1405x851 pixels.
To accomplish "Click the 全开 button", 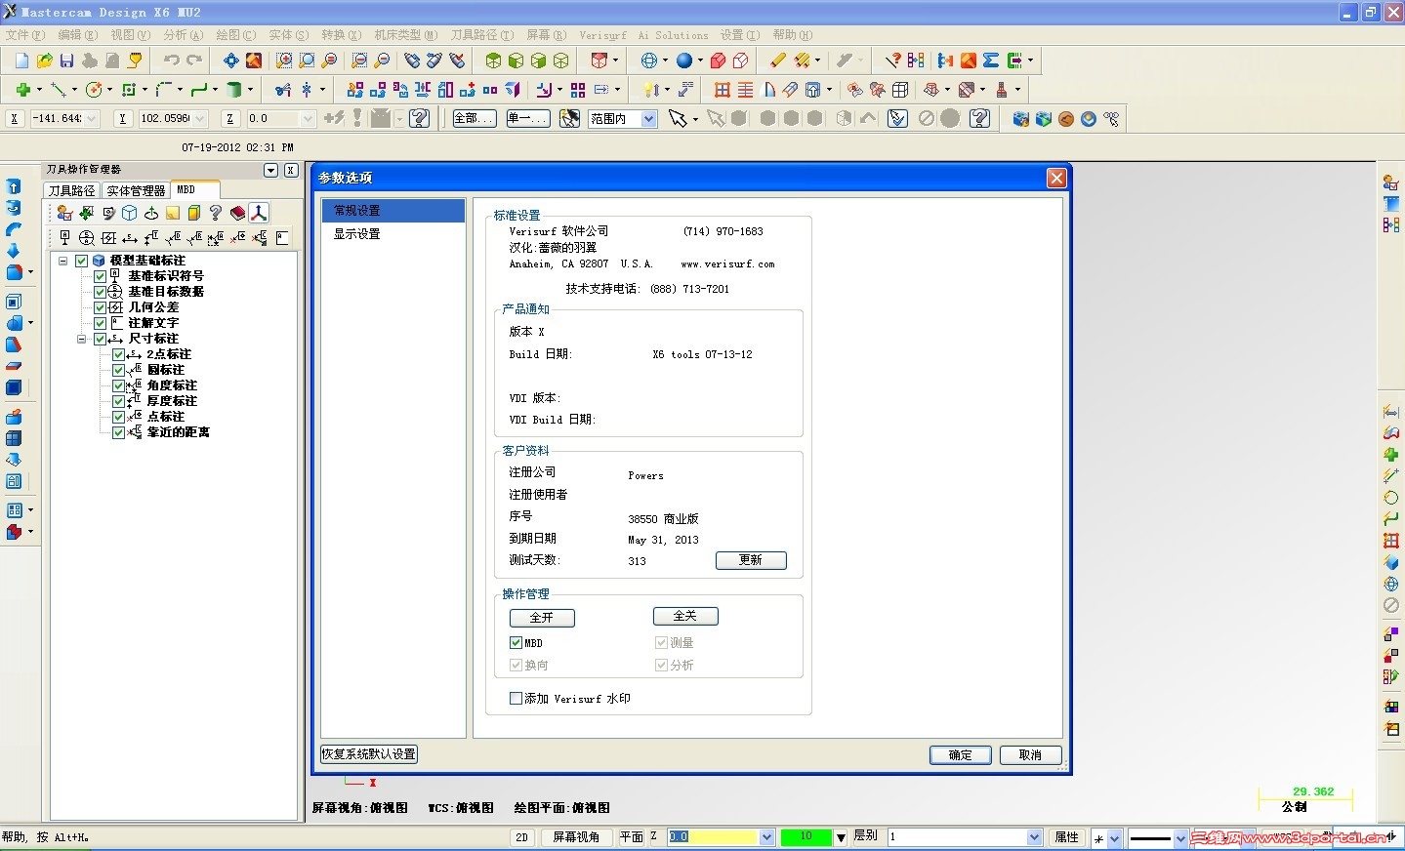I will click(x=542, y=618).
